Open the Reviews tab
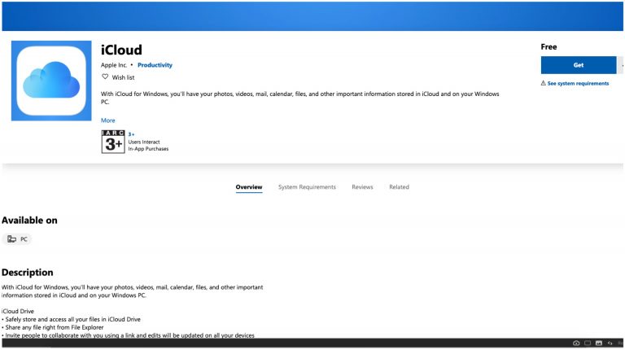The image size is (625, 350). [x=362, y=187]
